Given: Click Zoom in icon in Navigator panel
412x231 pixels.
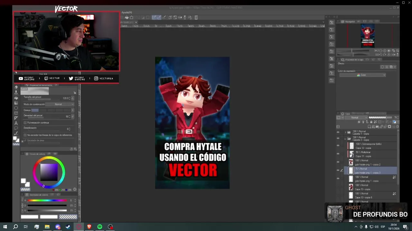Looking at the screenshot, I should coord(385,51).
